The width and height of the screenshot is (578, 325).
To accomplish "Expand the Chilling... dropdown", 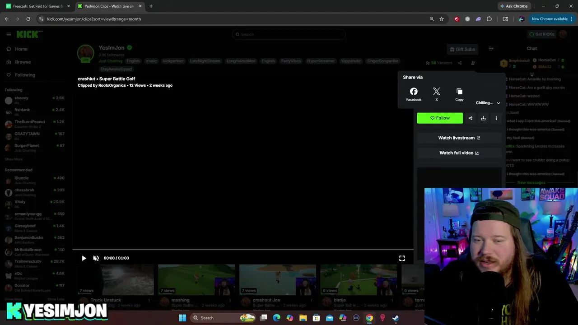I will [488, 103].
